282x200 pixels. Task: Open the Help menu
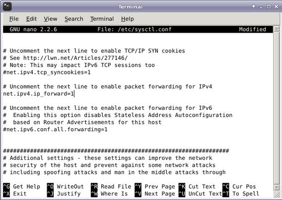[x=127, y=19]
